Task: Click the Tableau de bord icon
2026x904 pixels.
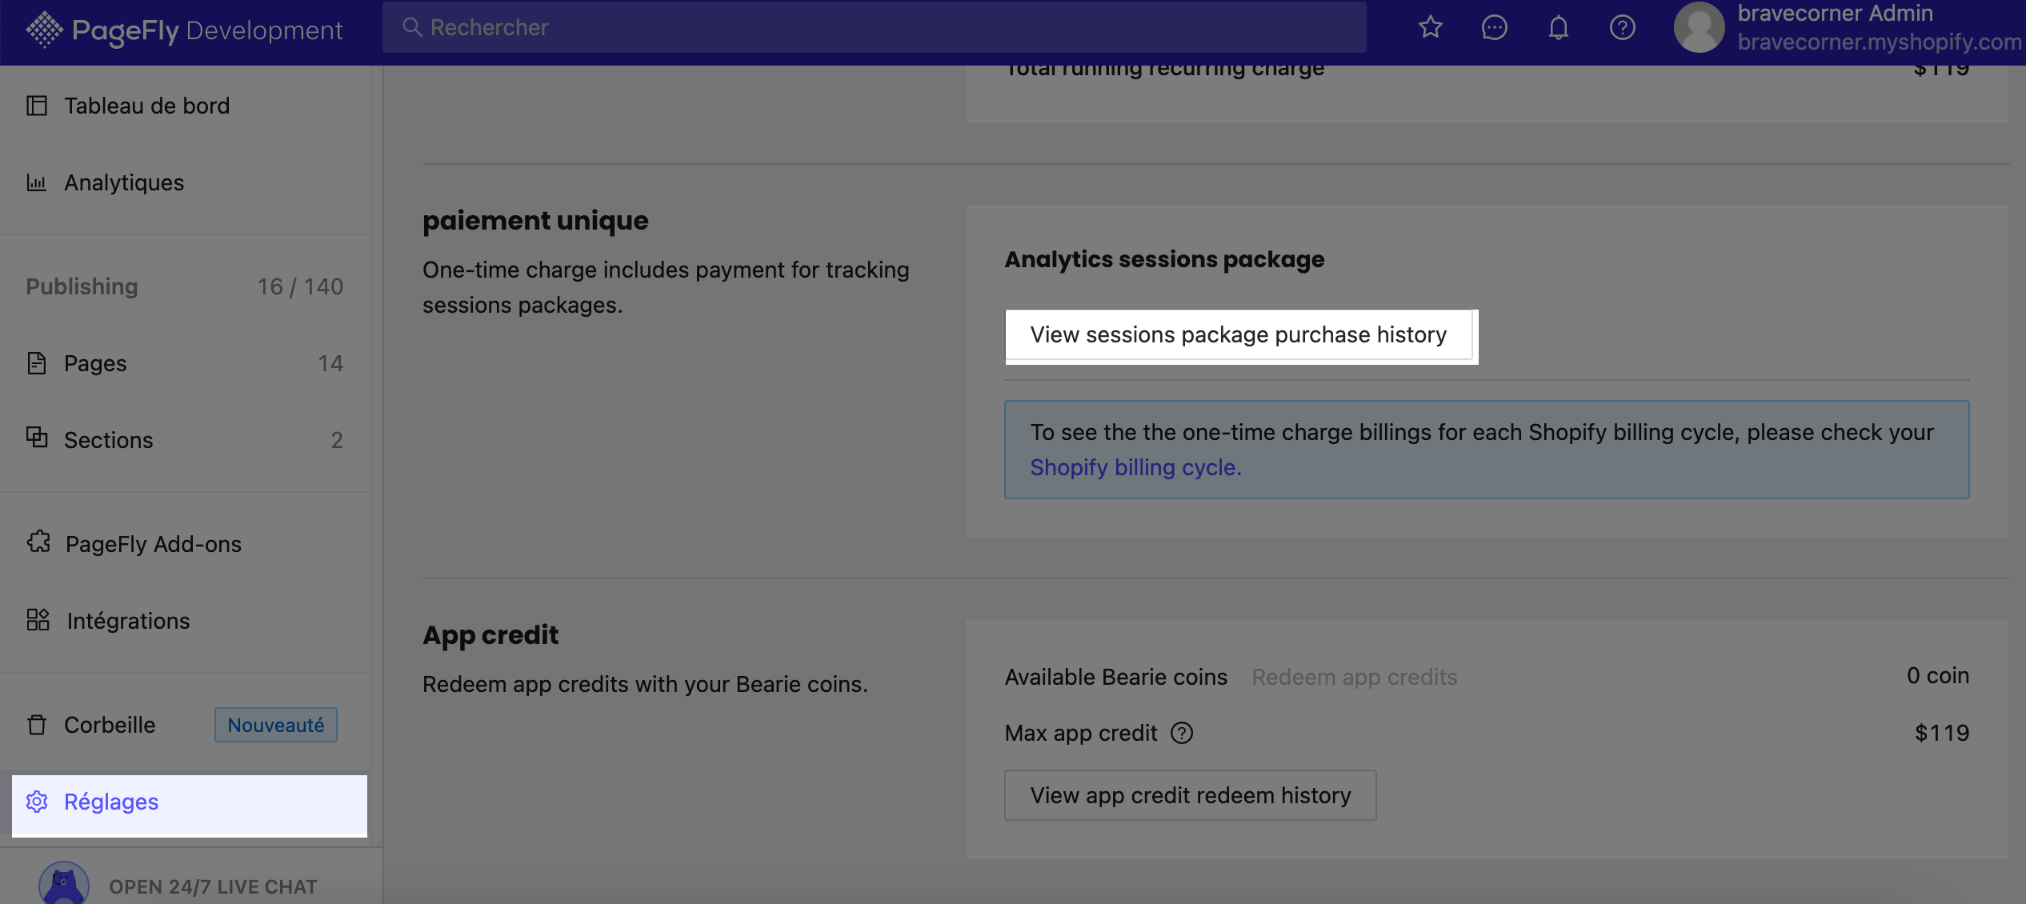Action: 37,106
